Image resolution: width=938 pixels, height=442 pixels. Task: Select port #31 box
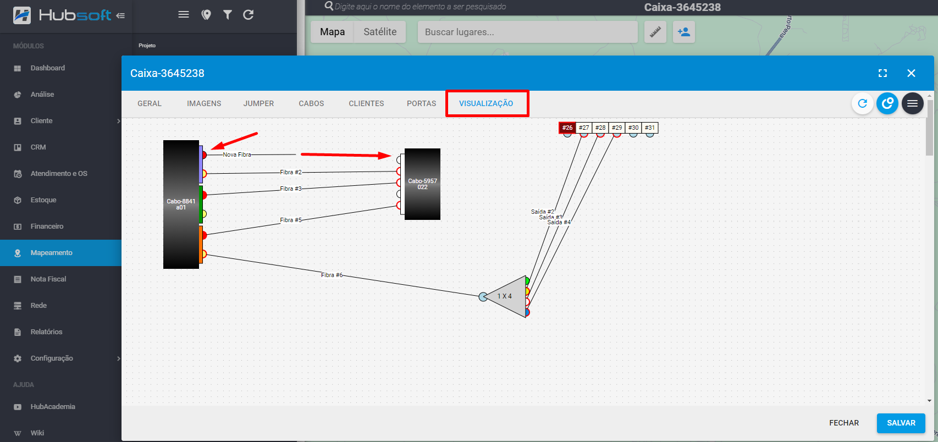(650, 128)
